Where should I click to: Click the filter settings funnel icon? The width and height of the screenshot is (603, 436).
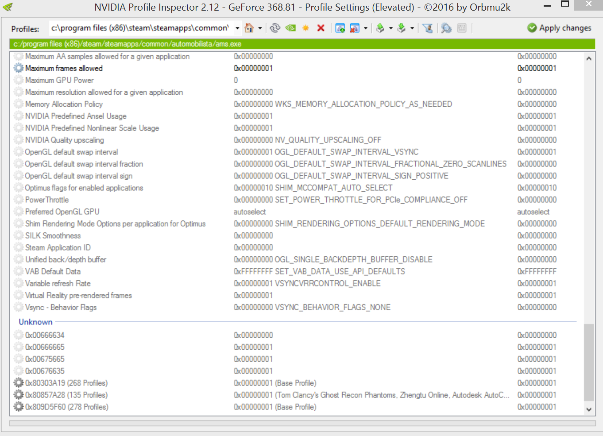tap(428, 28)
